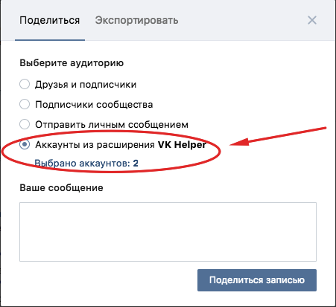336x307 pixels.
Task: Click the account count number 2
Action: [136, 164]
